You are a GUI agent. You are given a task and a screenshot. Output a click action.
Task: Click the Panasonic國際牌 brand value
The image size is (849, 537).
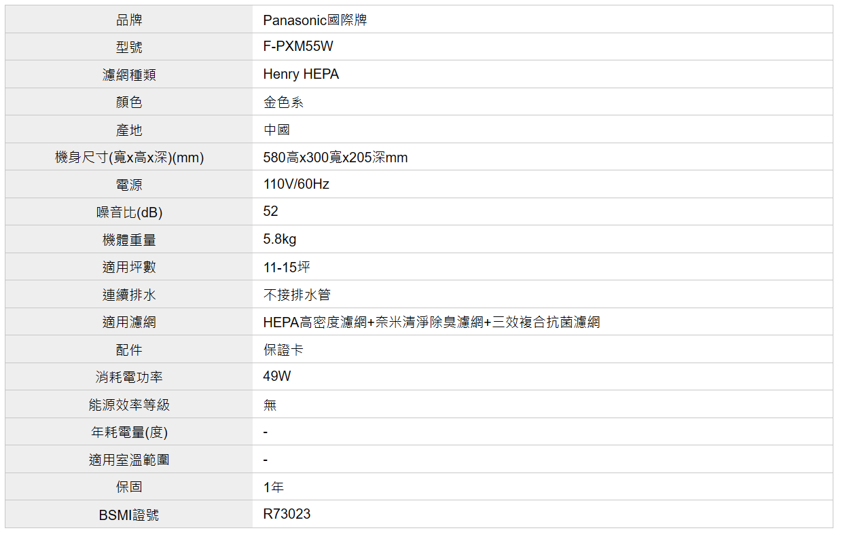coord(314,20)
